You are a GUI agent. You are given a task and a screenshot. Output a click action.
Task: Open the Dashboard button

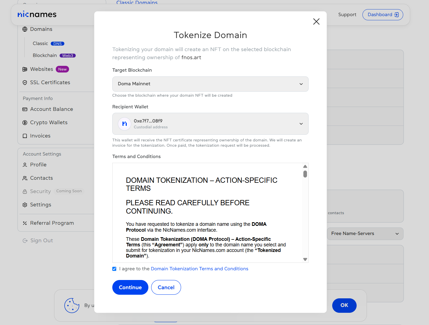(383, 15)
